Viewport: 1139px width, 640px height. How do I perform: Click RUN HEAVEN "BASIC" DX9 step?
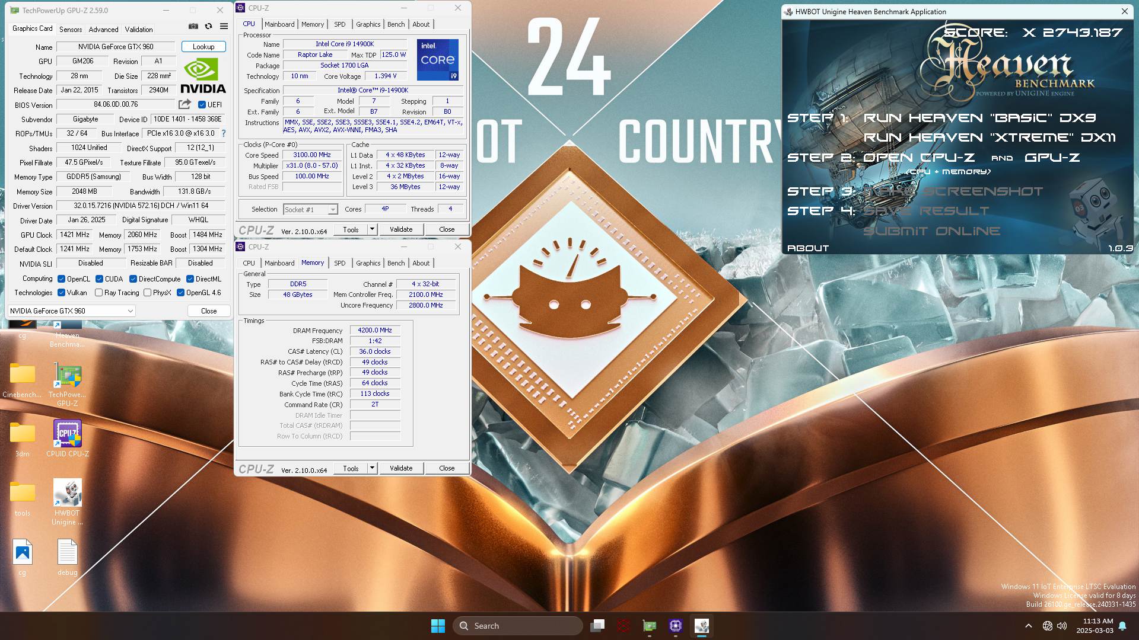979,118
